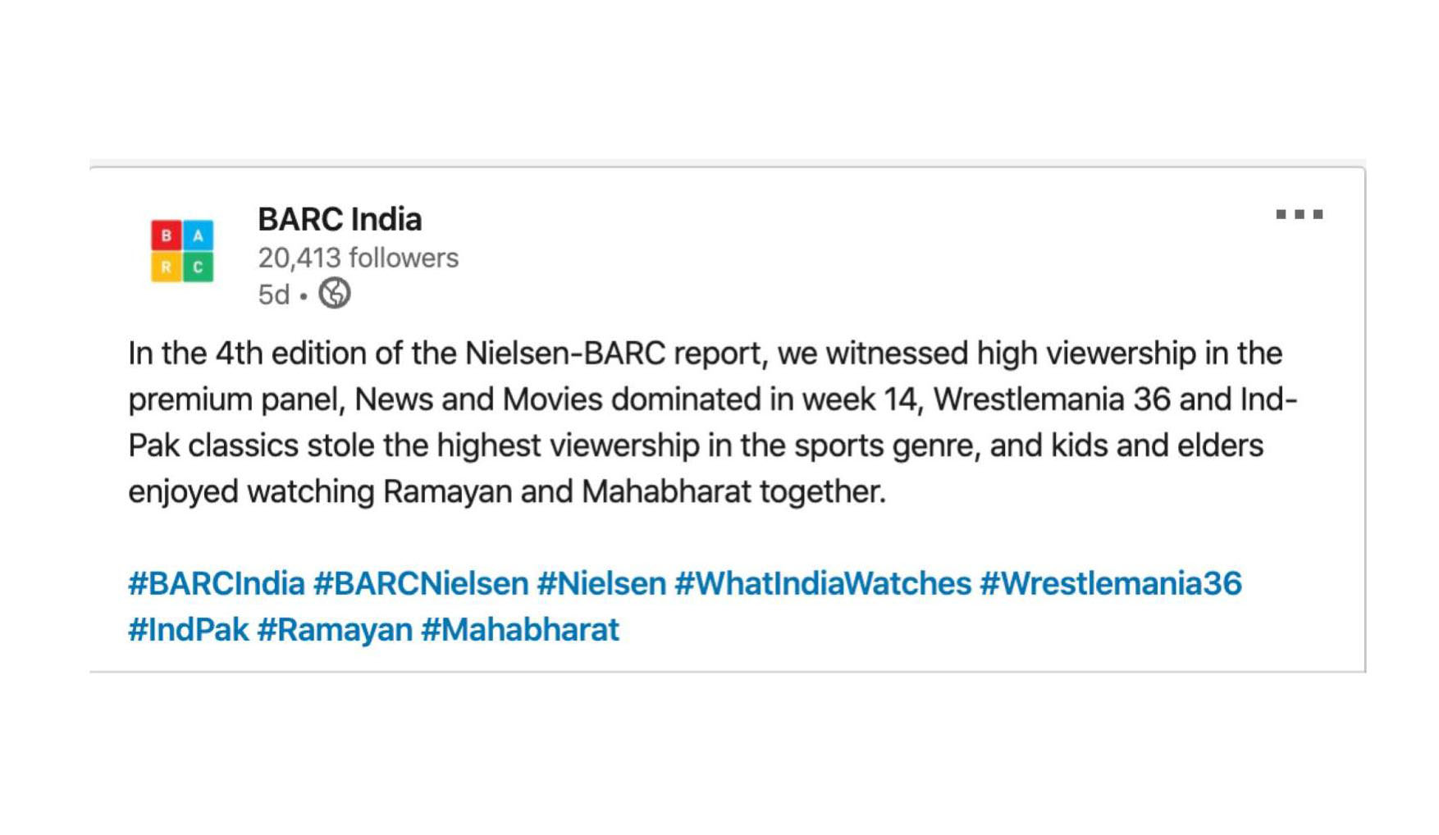The image size is (1439, 835).
Task: Click the 20,413 followers text
Action: [358, 258]
